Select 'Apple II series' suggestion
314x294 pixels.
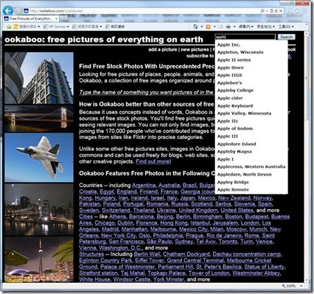point(251,60)
